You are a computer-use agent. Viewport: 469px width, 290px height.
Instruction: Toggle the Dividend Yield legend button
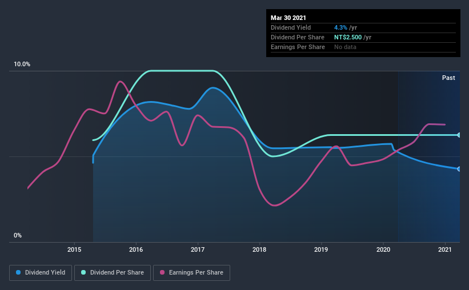click(x=41, y=273)
